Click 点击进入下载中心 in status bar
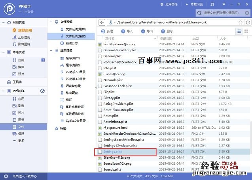The width and height of the screenshot is (252, 180). (x=25, y=176)
